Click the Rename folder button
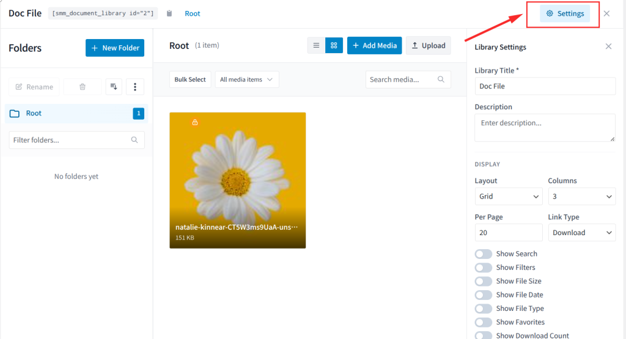 click(34, 87)
